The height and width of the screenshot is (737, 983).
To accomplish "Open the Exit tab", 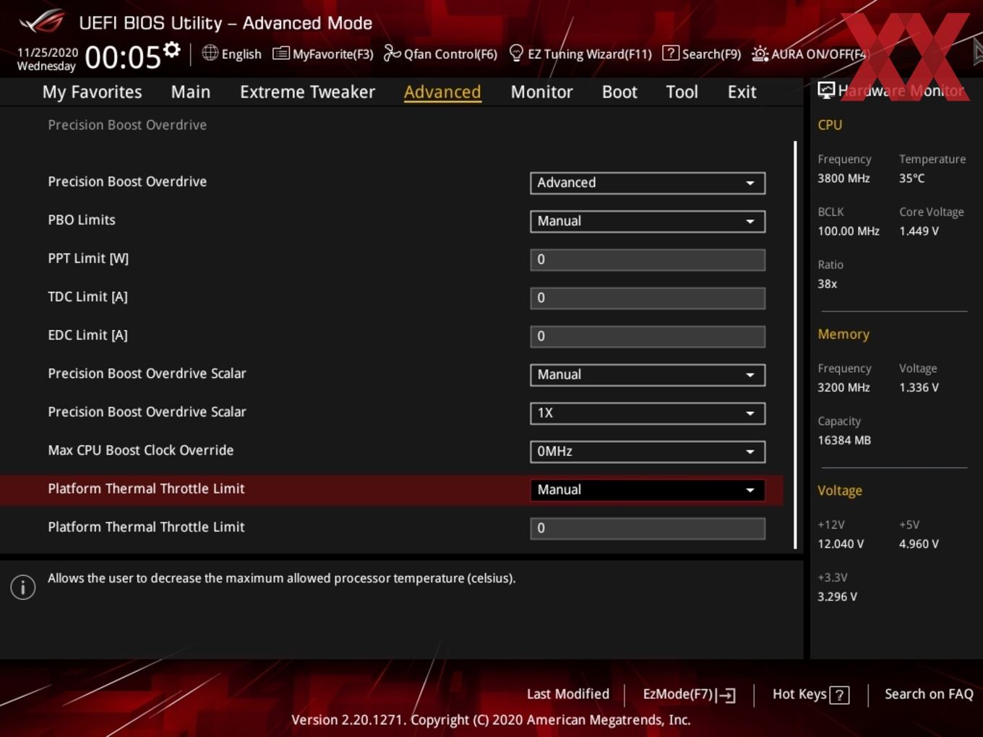I will point(742,92).
